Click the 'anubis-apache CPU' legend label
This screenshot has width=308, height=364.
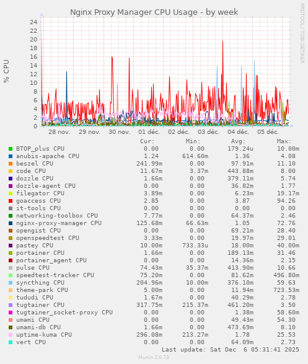48,156
